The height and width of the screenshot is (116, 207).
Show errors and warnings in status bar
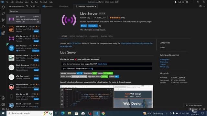[x=5, y=109]
